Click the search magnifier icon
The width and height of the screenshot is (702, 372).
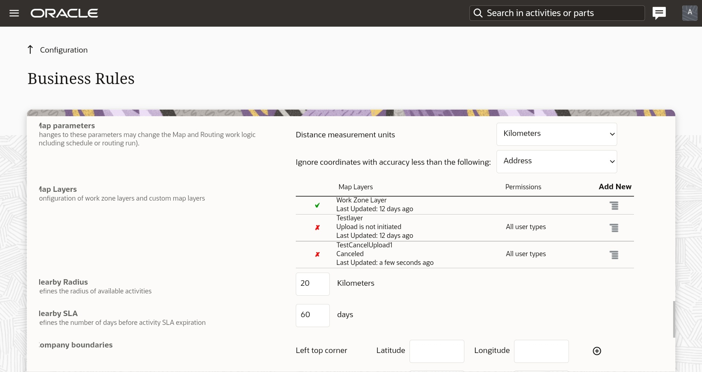(478, 13)
